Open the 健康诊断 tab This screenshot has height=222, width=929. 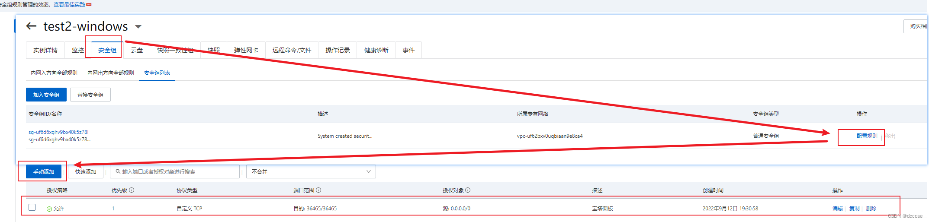(376, 50)
